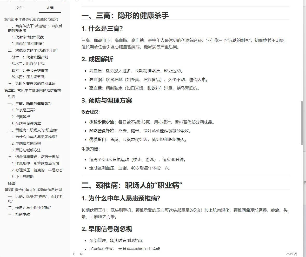
Task: Place cursor in heading 一、三高：隐形的健康杀手
Action: coord(125,15)
